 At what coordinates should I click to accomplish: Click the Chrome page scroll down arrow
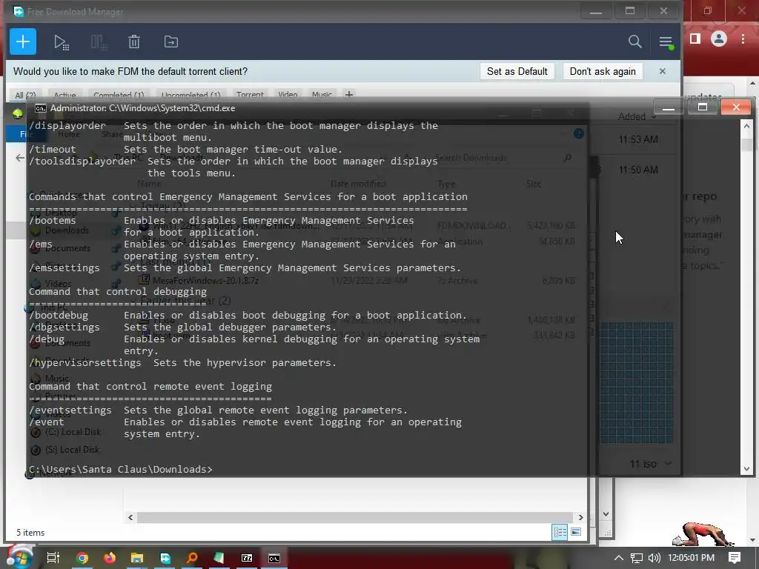[x=752, y=540]
